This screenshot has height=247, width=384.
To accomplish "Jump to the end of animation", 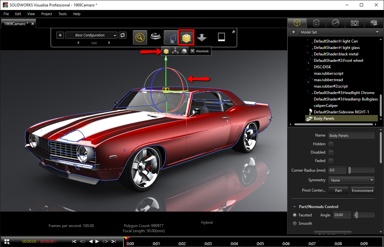I will [x=113, y=241].
